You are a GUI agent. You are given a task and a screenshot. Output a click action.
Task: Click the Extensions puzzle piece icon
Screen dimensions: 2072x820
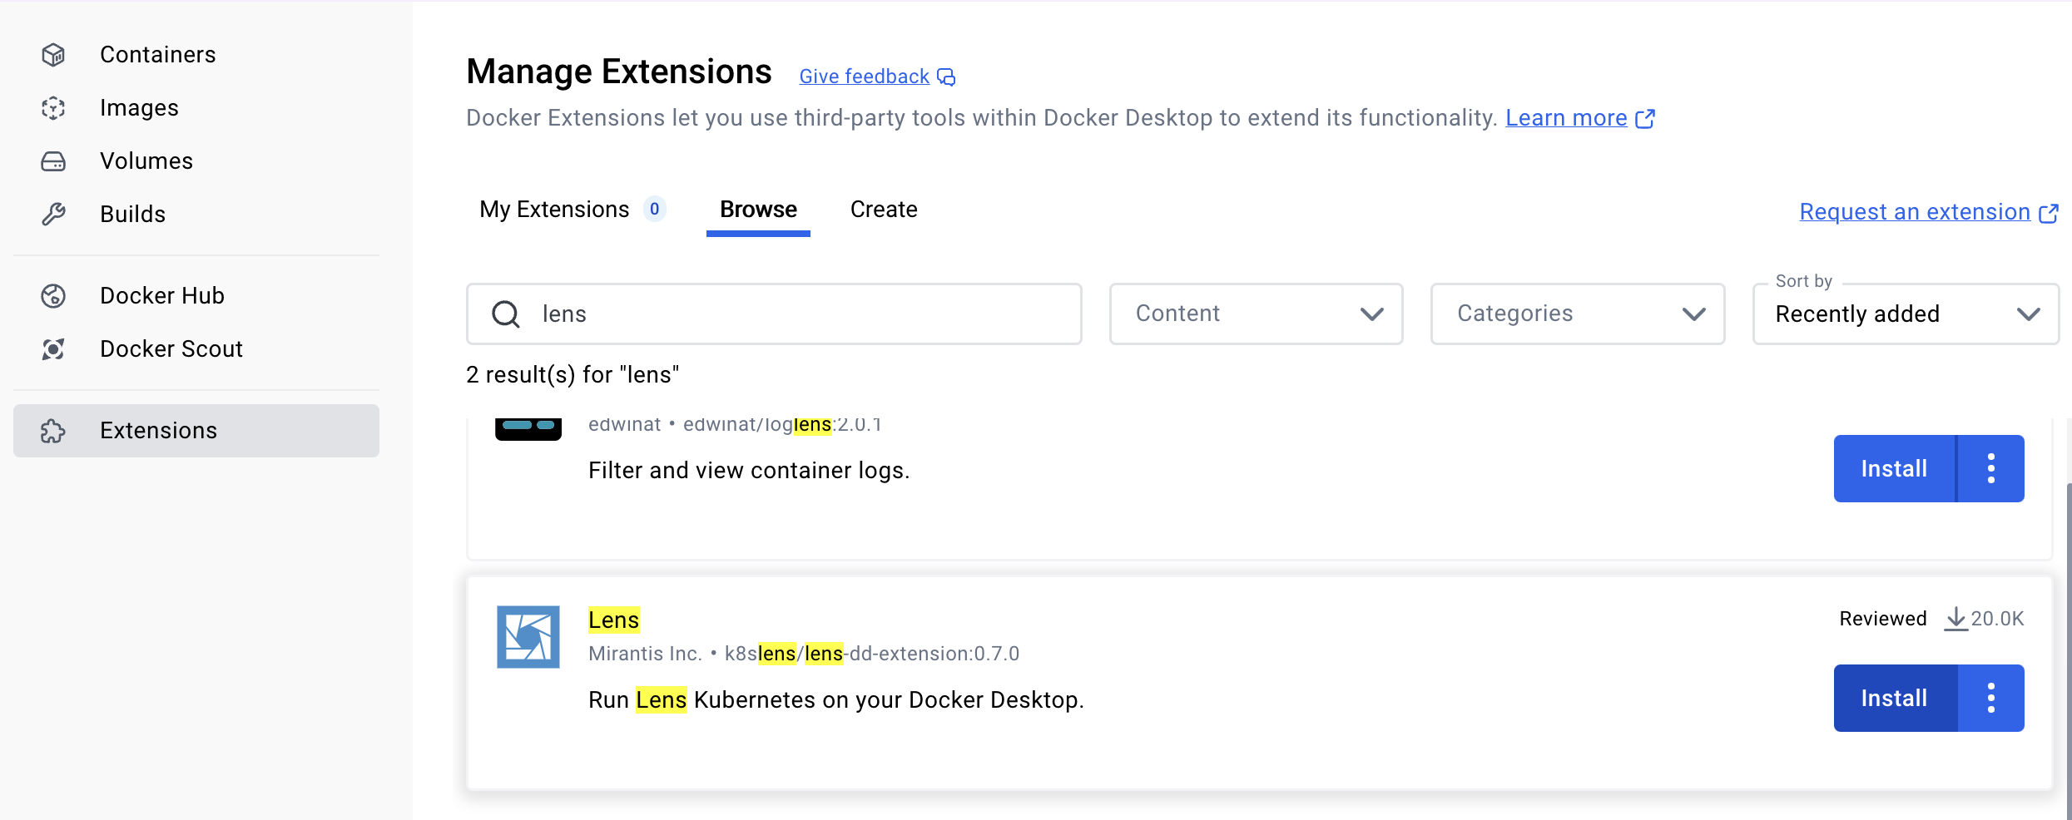click(53, 431)
